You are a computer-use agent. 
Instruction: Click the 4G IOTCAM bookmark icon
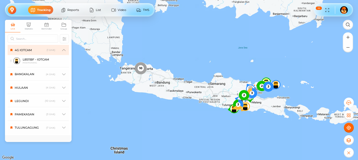point(11,50)
